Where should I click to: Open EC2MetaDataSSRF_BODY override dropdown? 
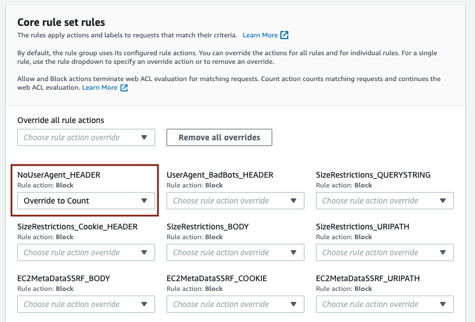(x=86, y=304)
